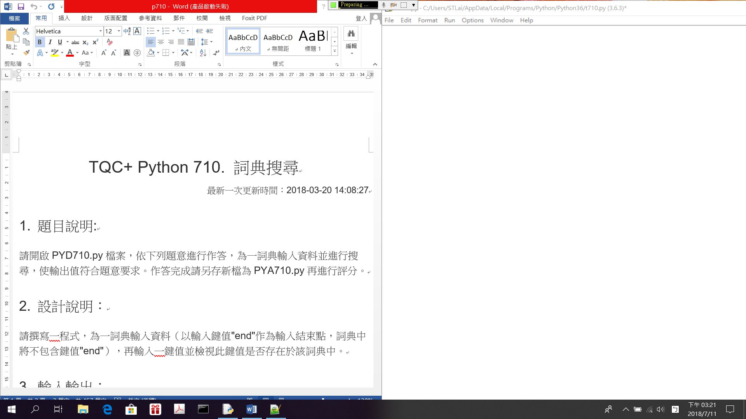Click Decrease Indent icon
Screen dimensions: 746x419
[199, 31]
